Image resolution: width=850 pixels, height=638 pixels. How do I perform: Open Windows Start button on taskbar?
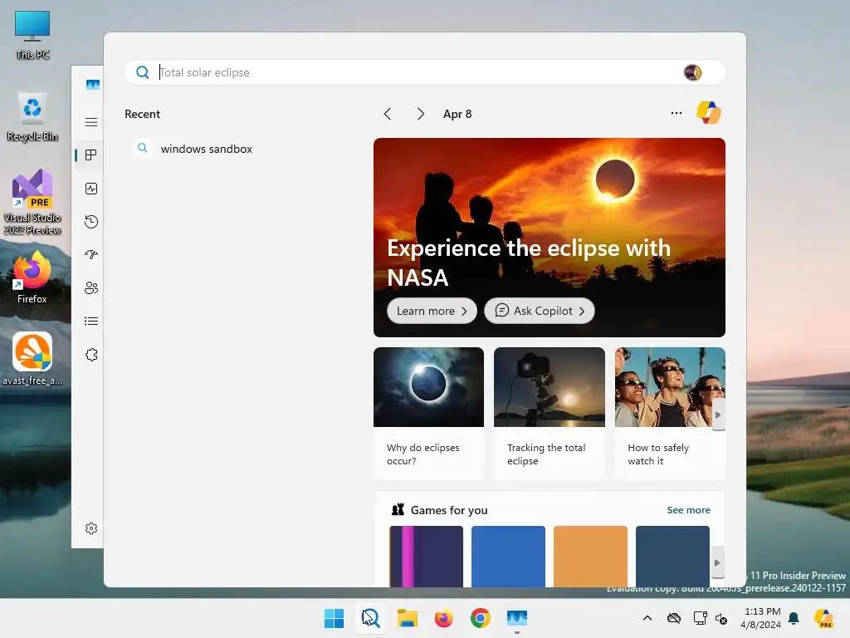(x=334, y=618)
